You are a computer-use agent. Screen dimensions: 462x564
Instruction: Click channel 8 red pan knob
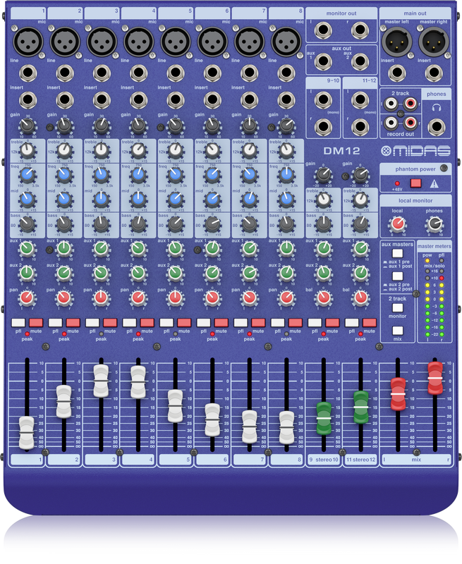(x=286, y=297)
